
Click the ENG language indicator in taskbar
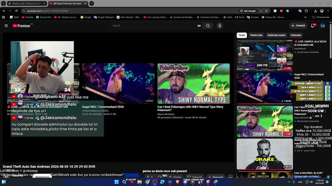300,182
